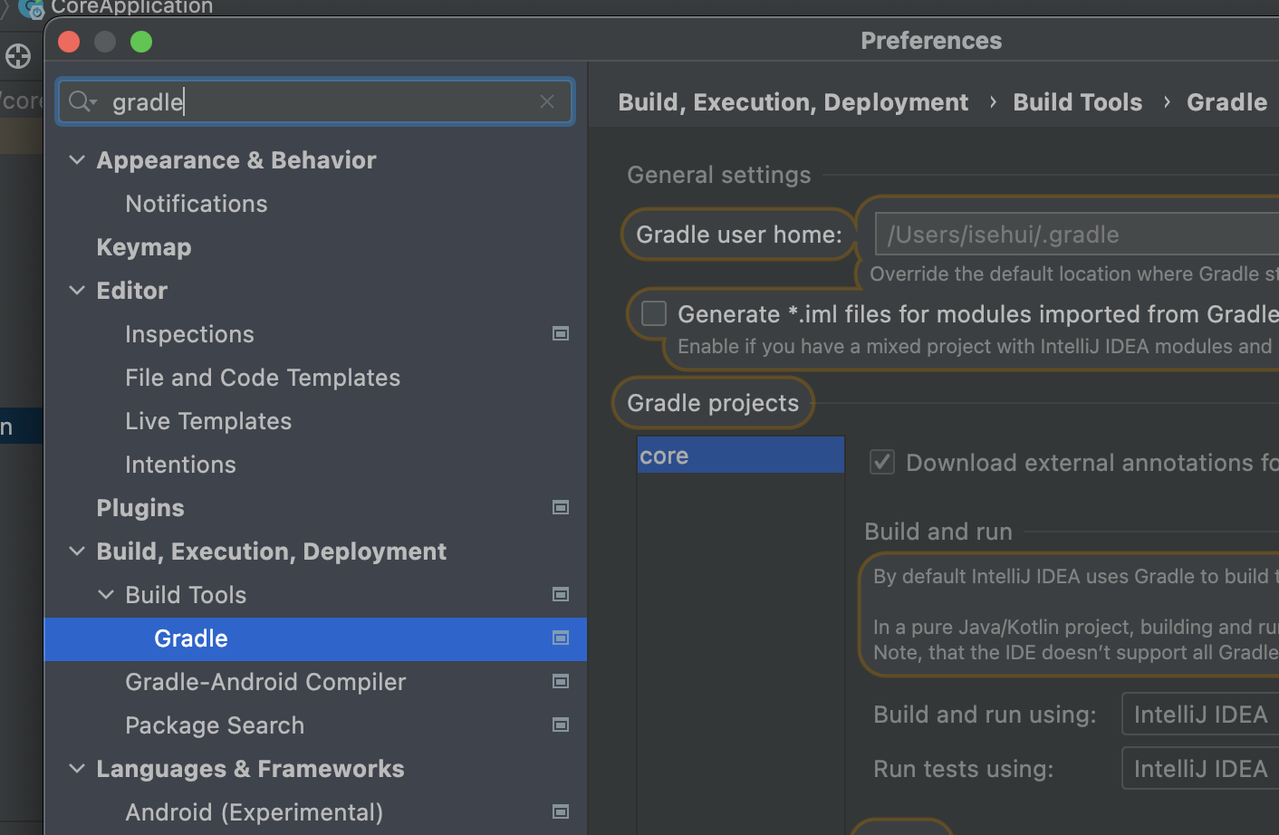Click project-level icon next to Android (Experimental)
The width and height of the screenshot is (1279, 835).
(x=561, y=812)
